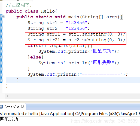Click the }else{ line
Screen dimensions: 140x126
36,57
